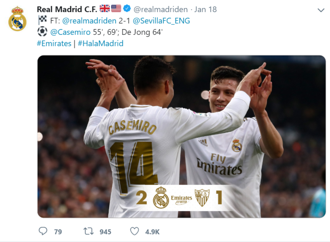Image resolution: width=330 pixels, height=242 pixels.
Task: Click the 945 retweets count
Action: click(x=106, y=231)
